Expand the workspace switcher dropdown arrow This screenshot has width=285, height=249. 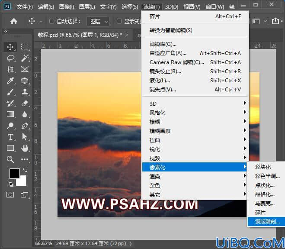pos(266,21)
